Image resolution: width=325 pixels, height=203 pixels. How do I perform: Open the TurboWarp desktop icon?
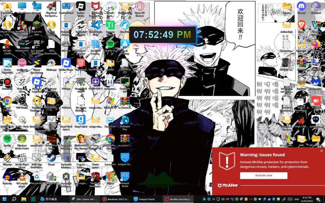click(x=81, y=65)
